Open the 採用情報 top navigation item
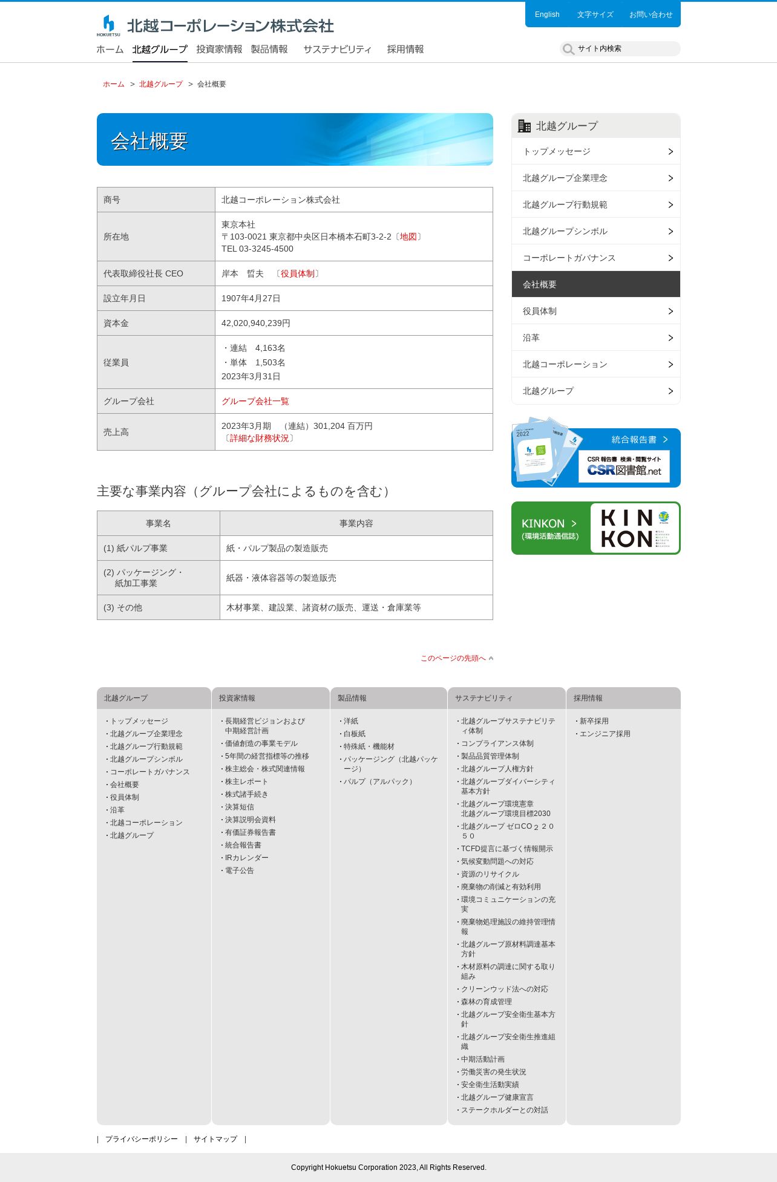The height and width of the screenshot is (1182, 777). point(405,50)
